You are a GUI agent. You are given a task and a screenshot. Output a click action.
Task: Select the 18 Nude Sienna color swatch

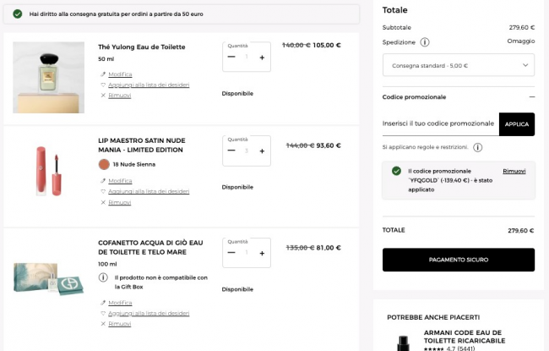click(x=104, y=164)
